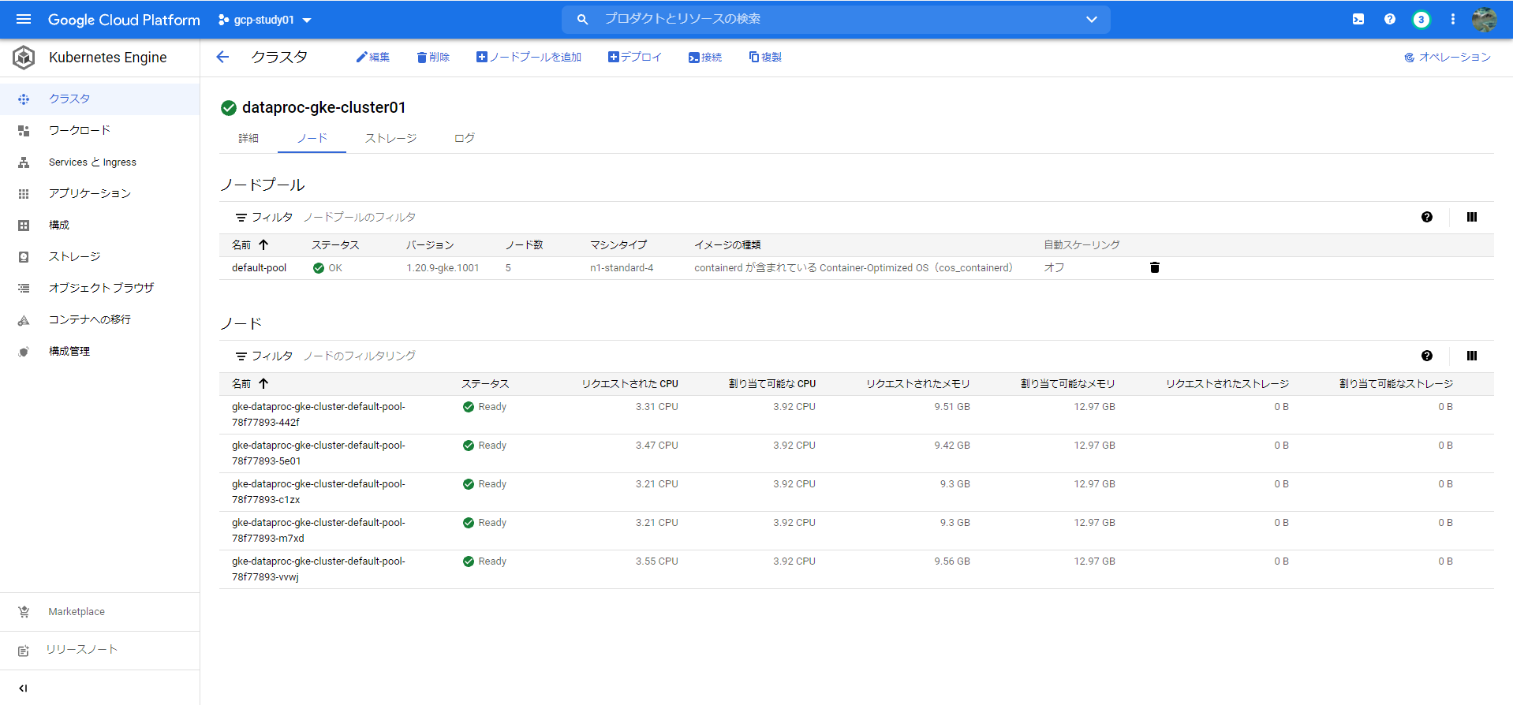Open the gcp-study01 project selector dropdown
The height and width of the screenshot is (705, 1513).
coord(265,20)
